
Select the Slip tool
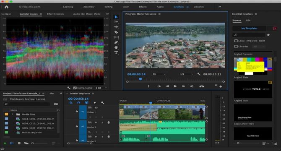[116, 37]
